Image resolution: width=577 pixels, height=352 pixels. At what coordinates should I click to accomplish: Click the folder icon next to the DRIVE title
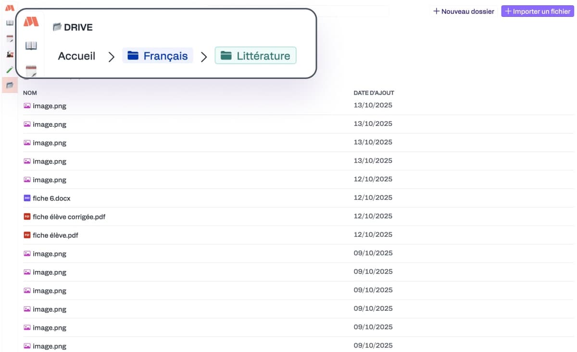tap(57, 27)
